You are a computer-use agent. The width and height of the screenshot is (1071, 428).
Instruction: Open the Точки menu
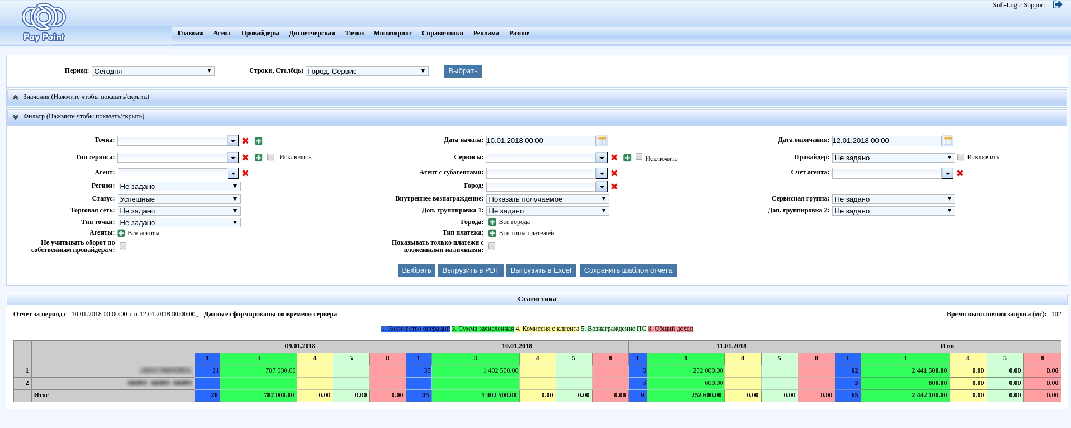(x=354, y=33)
